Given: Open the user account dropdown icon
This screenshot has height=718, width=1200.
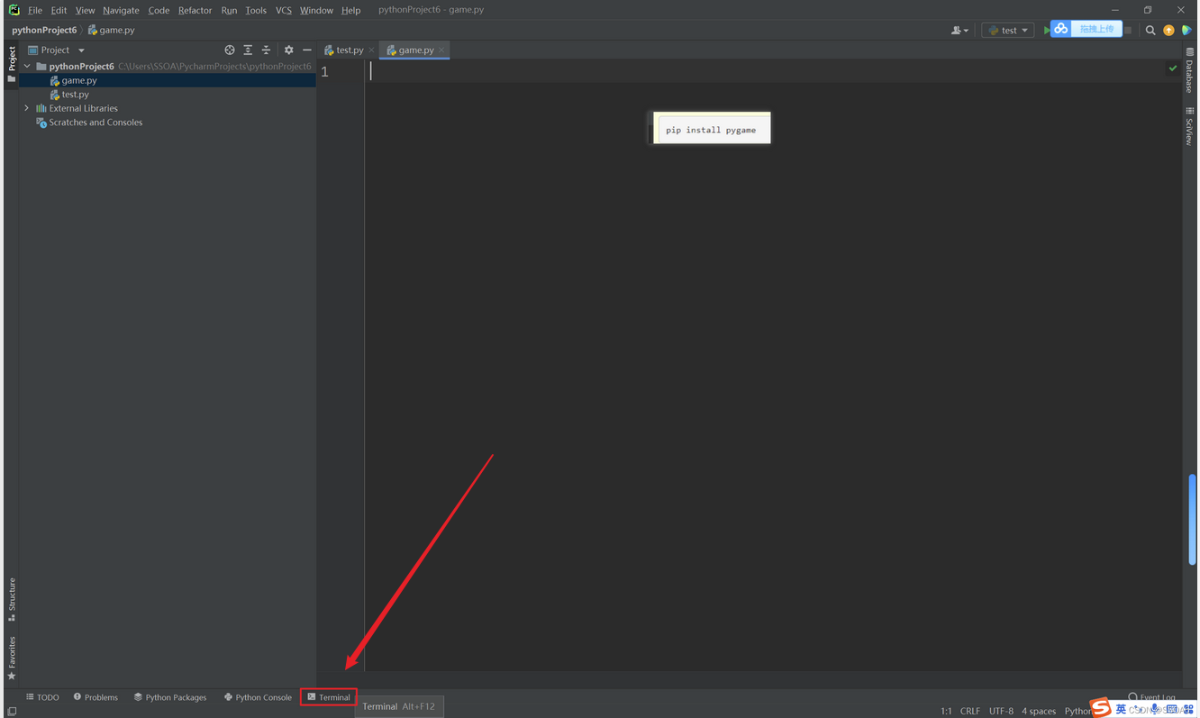Looking at the screenshot, I should pyautogui.click(x=959, y=30).
